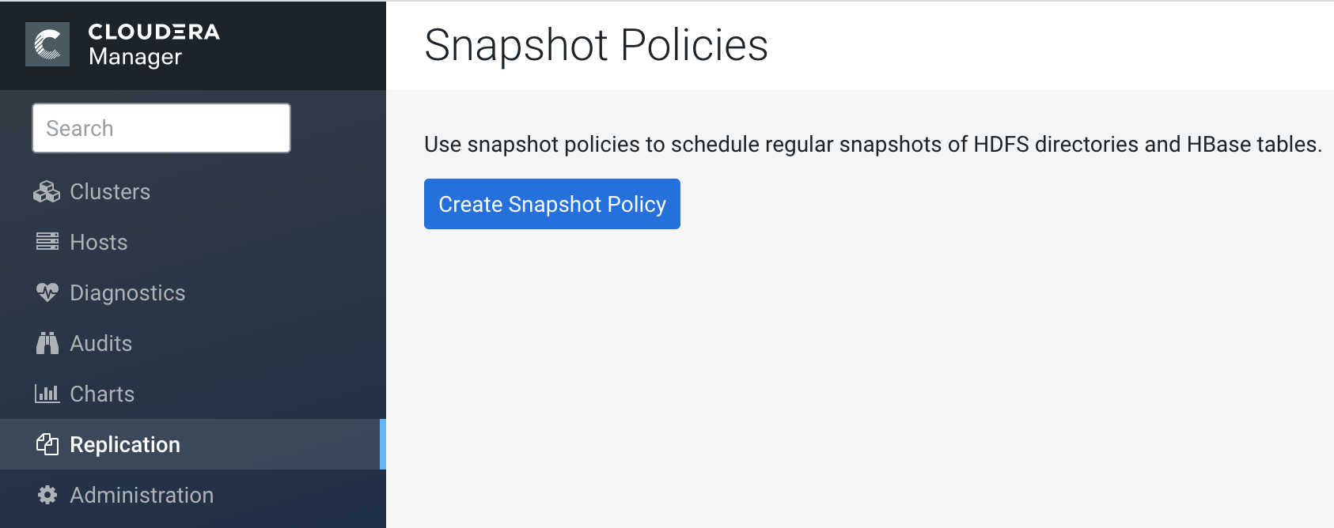Viewport: 1334px width, 528px height.
Task: Click the Cloudera logo icon
Action: coord(47,44)
